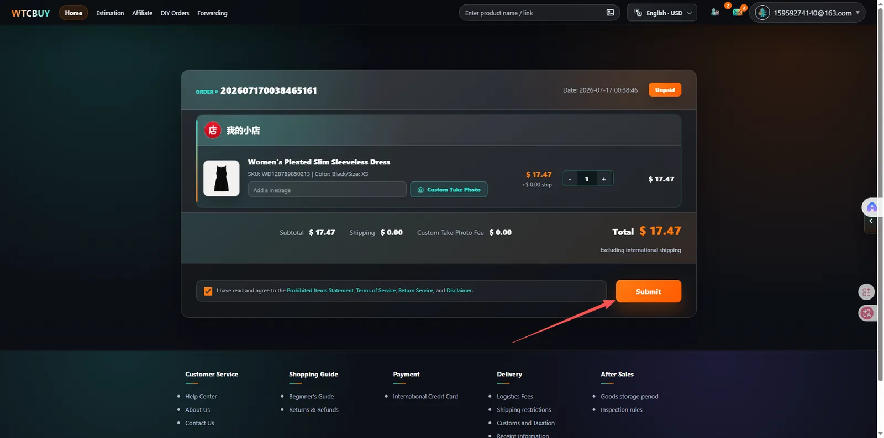Open the DIY Orders menu item

[175, 13]
